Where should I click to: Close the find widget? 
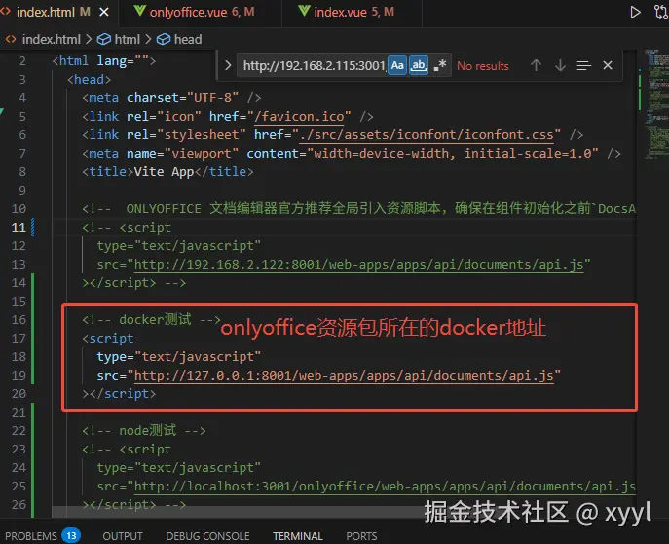point(608,65)
